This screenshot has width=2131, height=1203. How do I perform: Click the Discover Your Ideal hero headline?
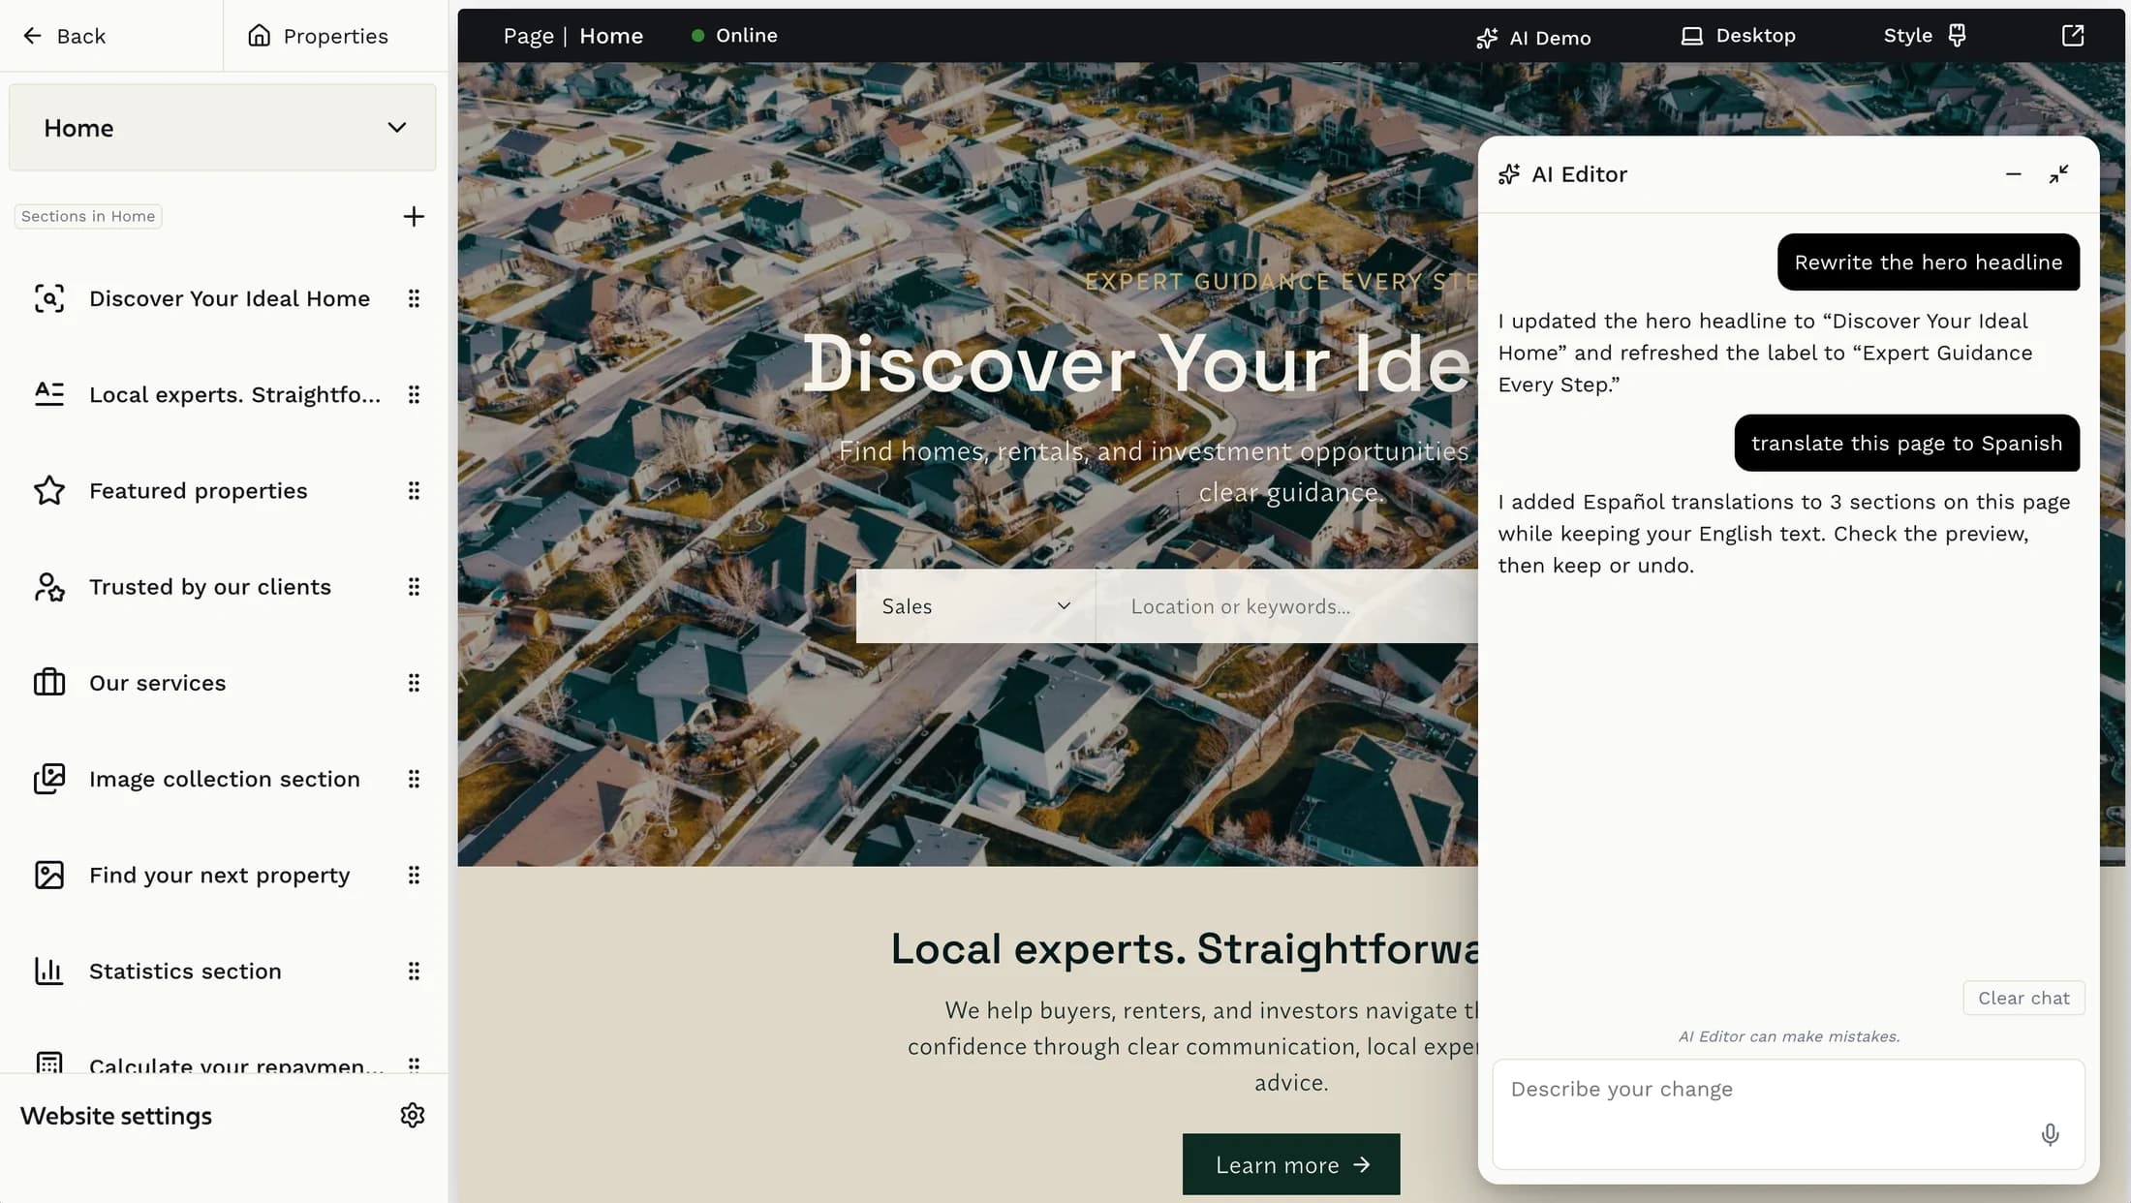(1139, 364)
